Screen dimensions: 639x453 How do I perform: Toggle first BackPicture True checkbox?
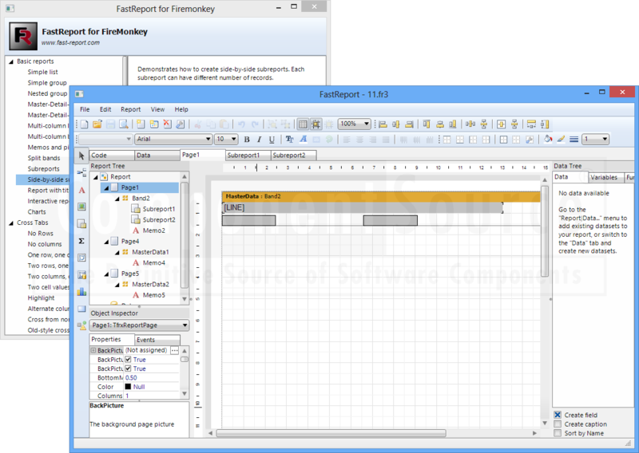coord(128,360)
